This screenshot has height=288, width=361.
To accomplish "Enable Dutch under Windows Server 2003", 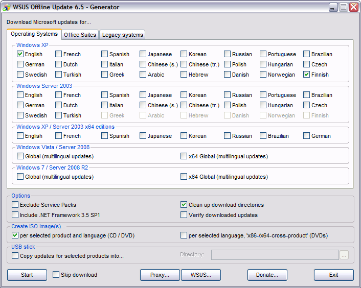I will (x=58, y=105).
